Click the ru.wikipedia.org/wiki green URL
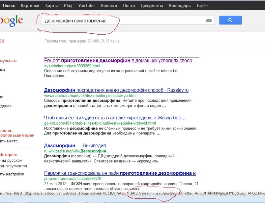The image size is (265, 203). 75,151
